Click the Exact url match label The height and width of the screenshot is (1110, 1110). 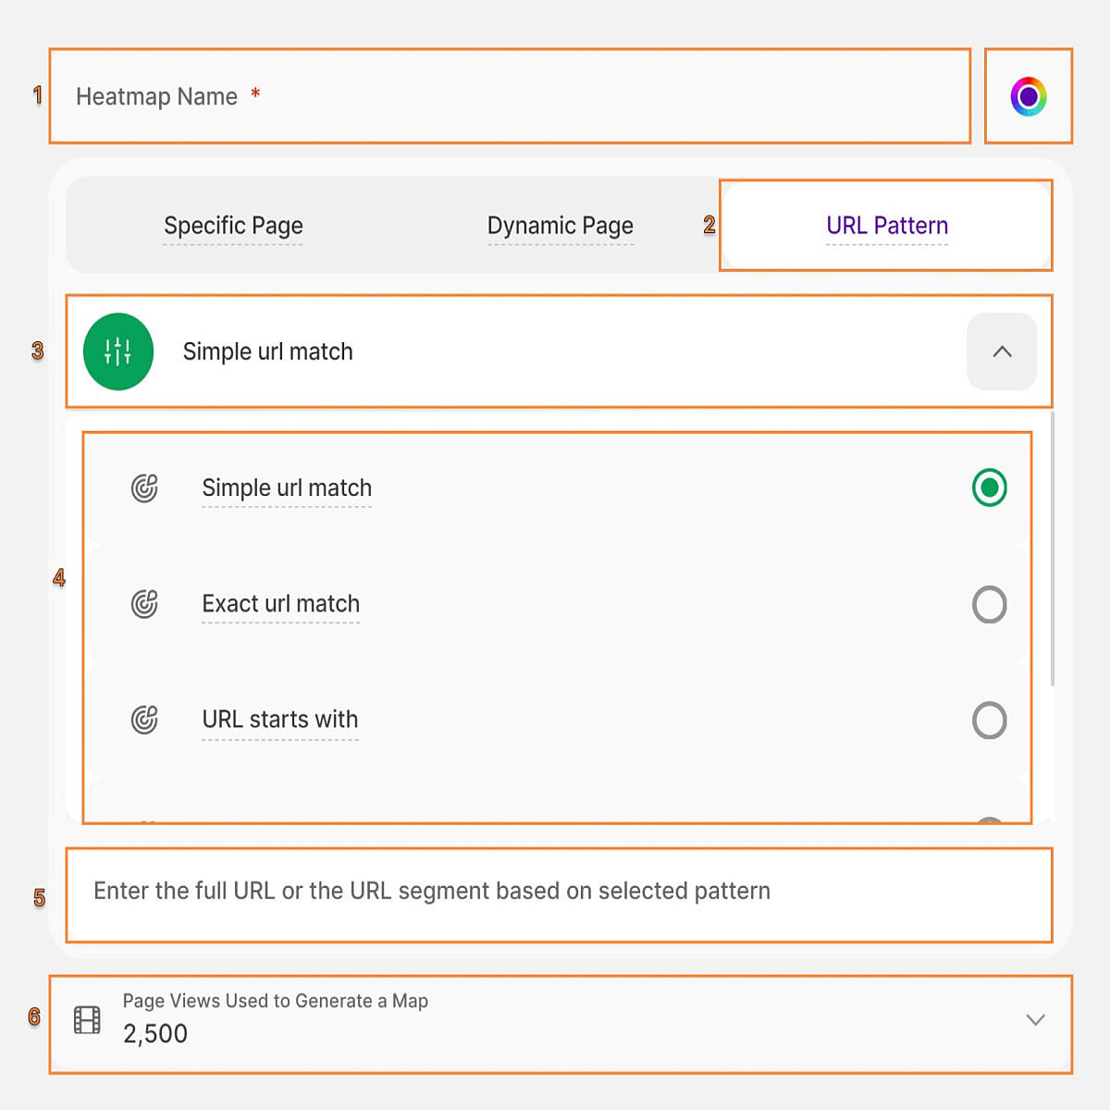[281, 604]
